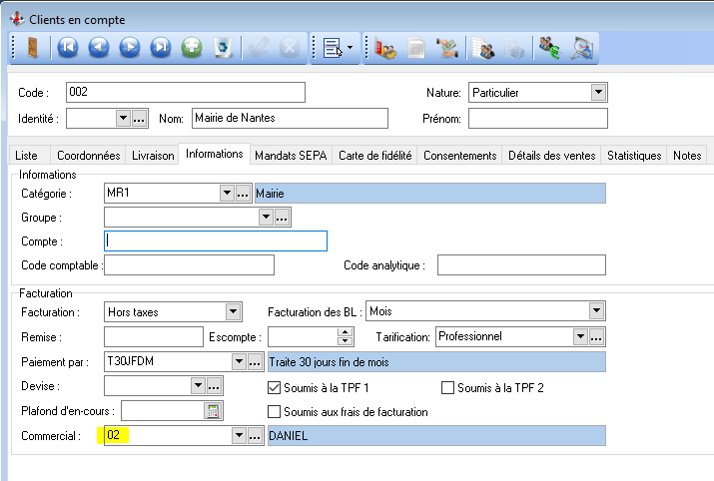Image resolution: width=714 pixels, height=481 pixels.
Task: Open the Mandats SEPA tab
Action: pos(292,156)
